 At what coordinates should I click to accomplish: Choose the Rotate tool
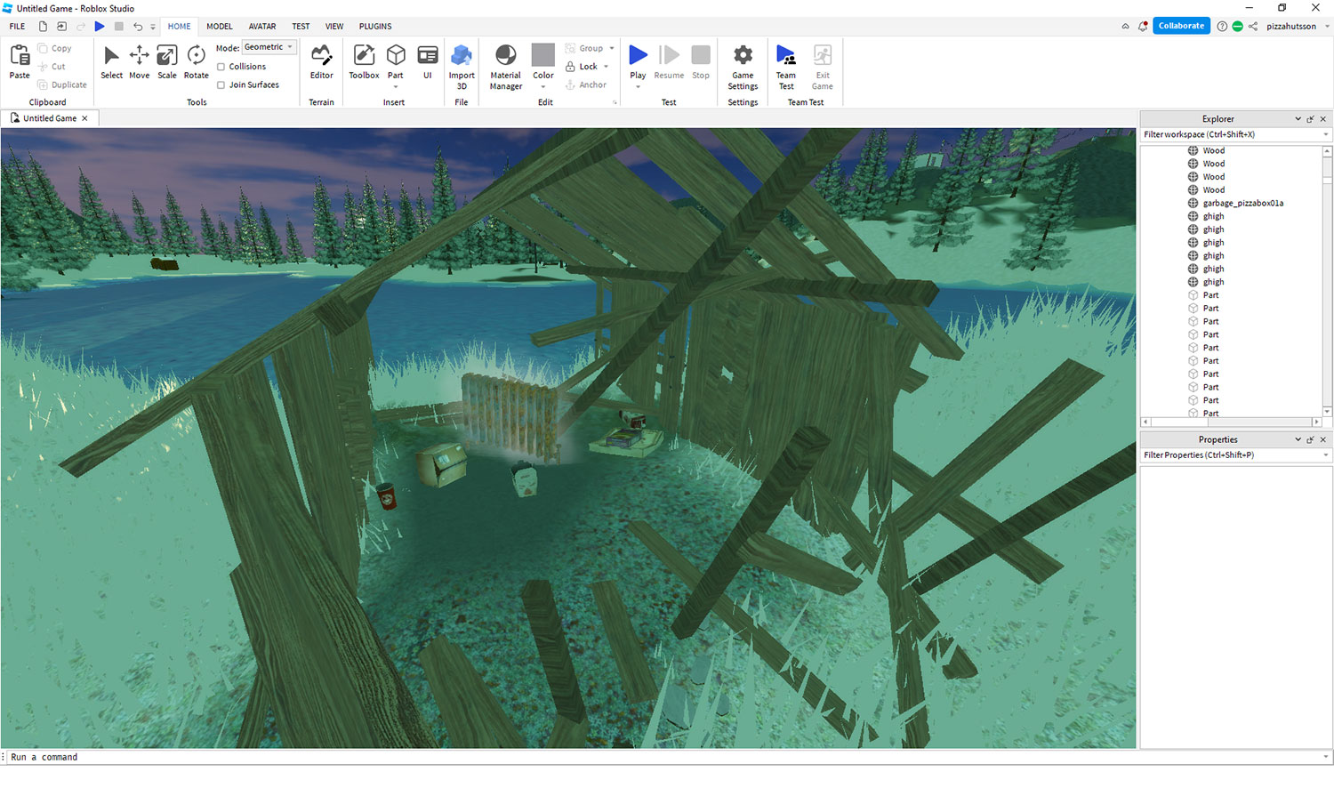tap(197, 61)
